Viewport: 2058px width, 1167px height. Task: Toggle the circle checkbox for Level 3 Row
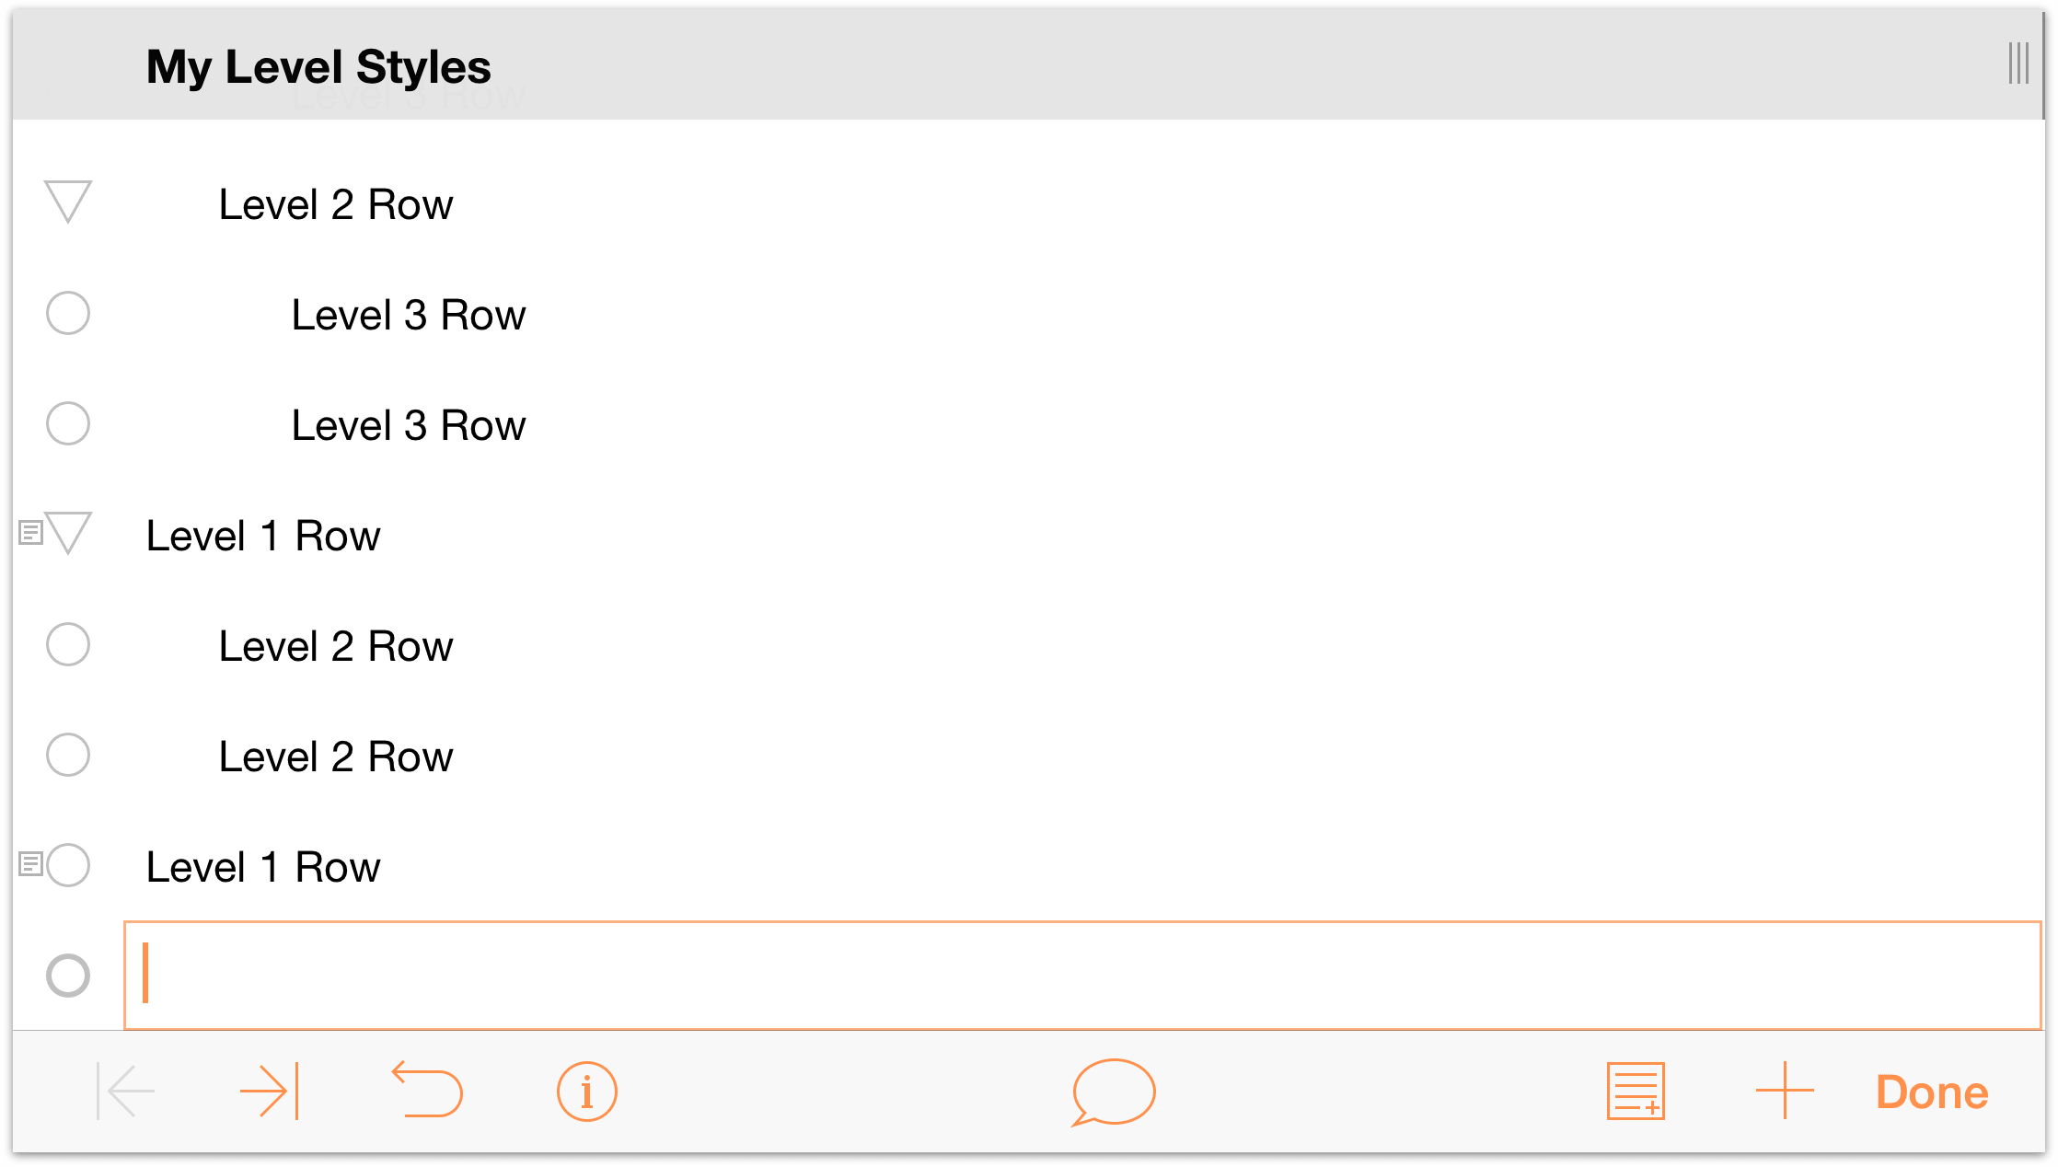[x=69, y=314]
